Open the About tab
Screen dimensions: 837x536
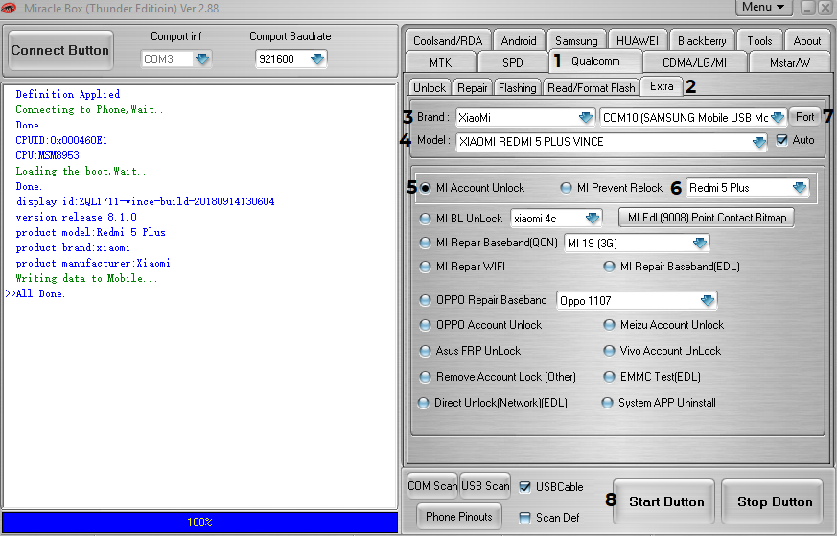[x=807, y=40]
